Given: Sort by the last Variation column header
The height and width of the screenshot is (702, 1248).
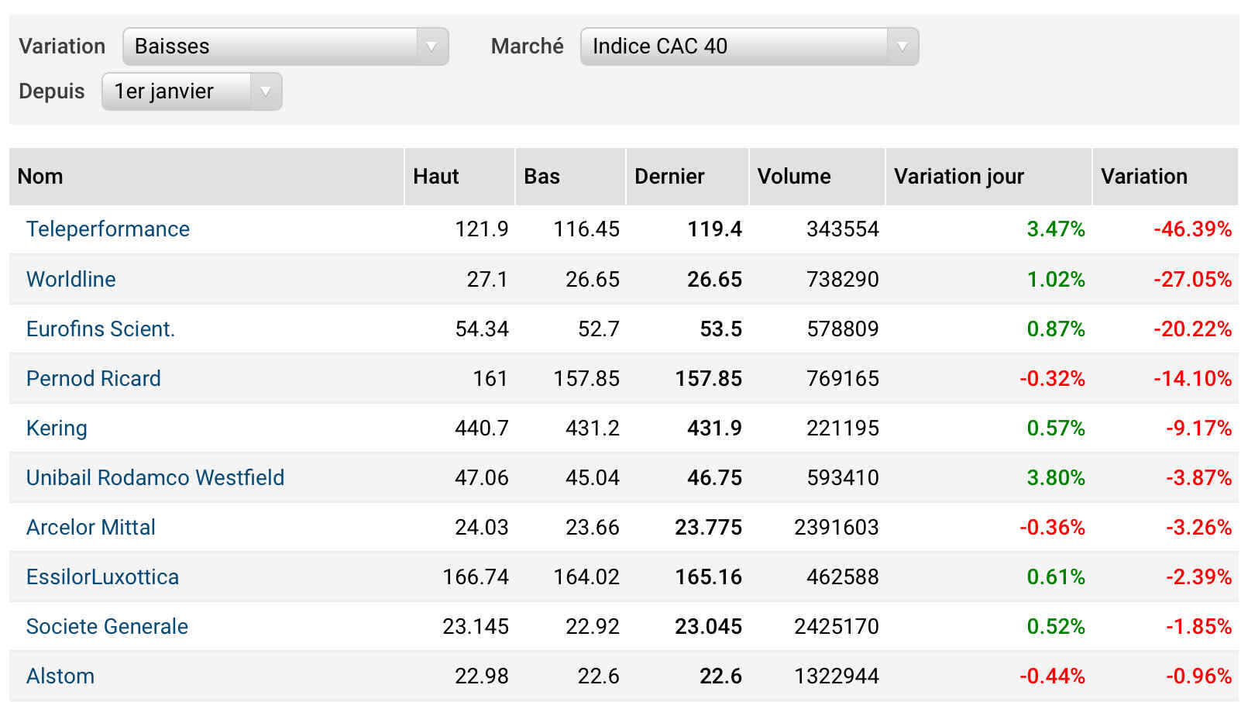Looking at the screenshot, I should coord(1143,177).
